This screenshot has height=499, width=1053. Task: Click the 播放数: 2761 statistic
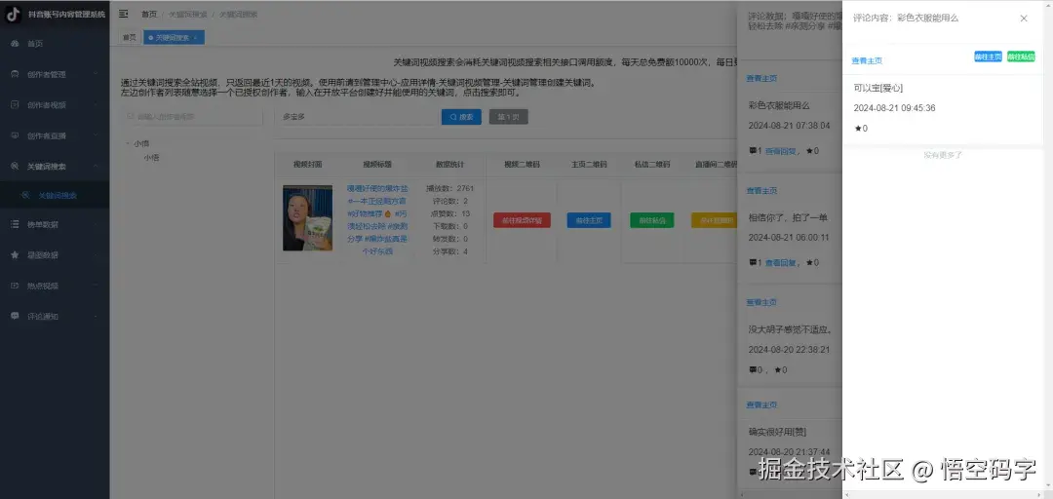pos(449,188)
